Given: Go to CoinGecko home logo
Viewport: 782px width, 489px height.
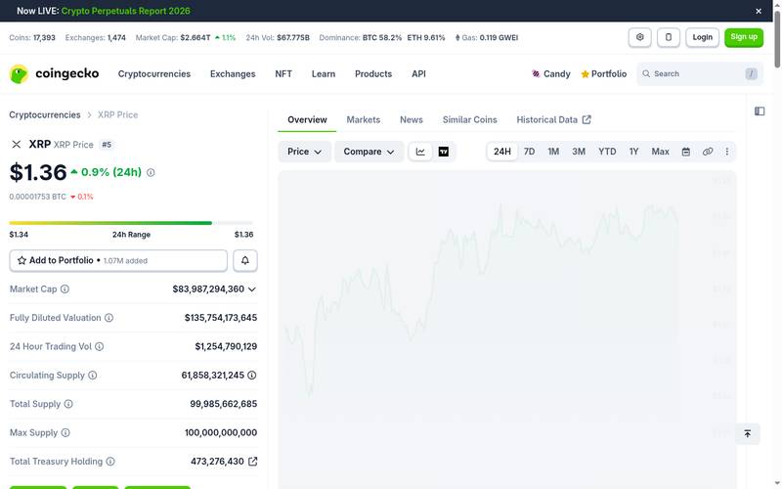Looking at the screenshot, I should pyautogui.click(x=54, y=74).
